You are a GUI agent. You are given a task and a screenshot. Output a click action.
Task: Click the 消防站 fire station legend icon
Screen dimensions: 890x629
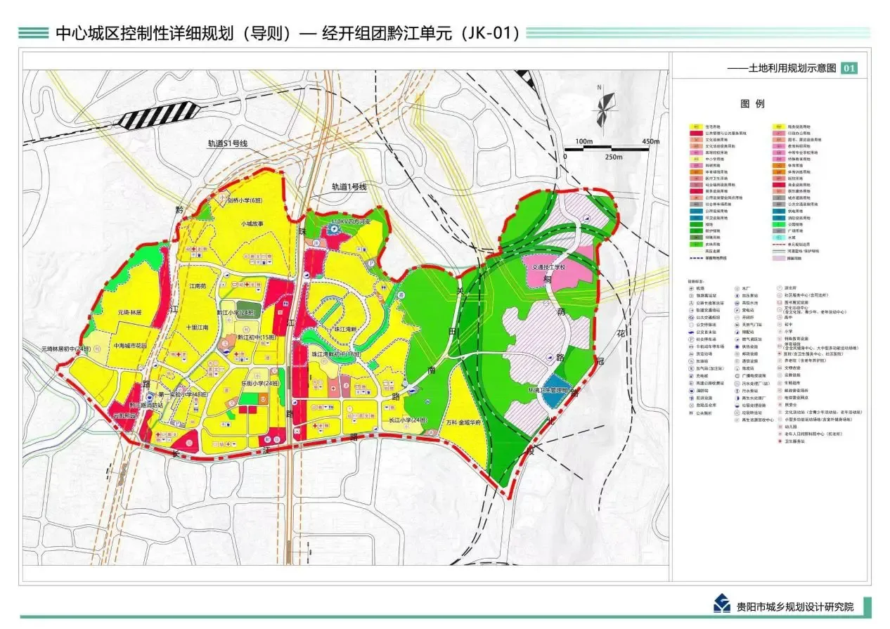[x=691, y=389]
